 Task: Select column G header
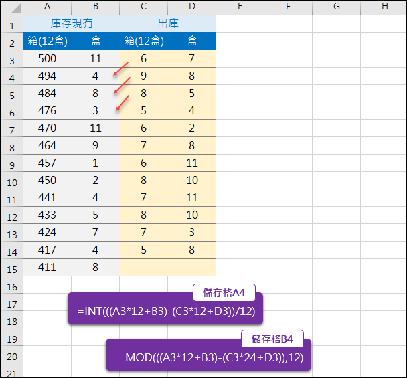click(x=337, y=7)
